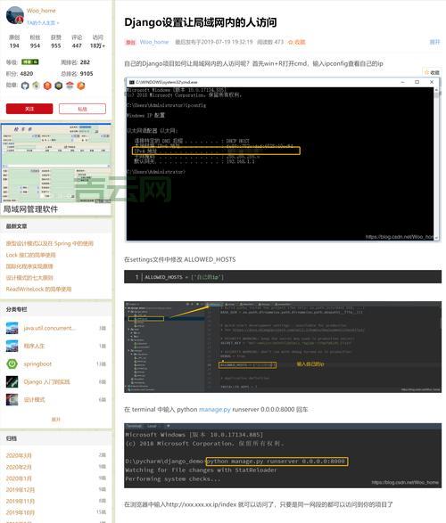Click the Woo_home author link under title

[x=154, y=42]
